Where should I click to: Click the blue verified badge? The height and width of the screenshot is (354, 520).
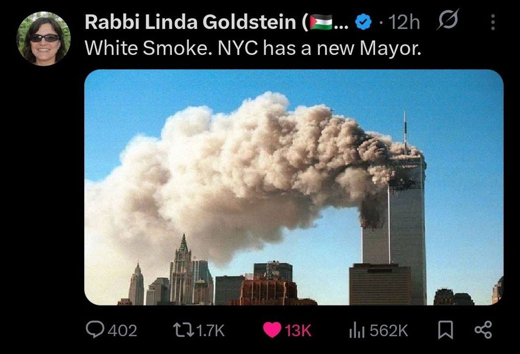[x=363, y=22]
